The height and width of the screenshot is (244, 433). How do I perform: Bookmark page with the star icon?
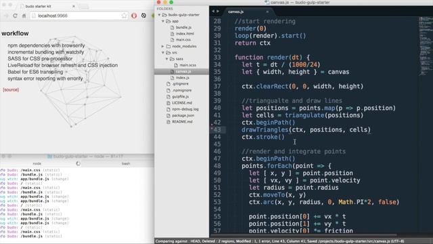point(124,16)
